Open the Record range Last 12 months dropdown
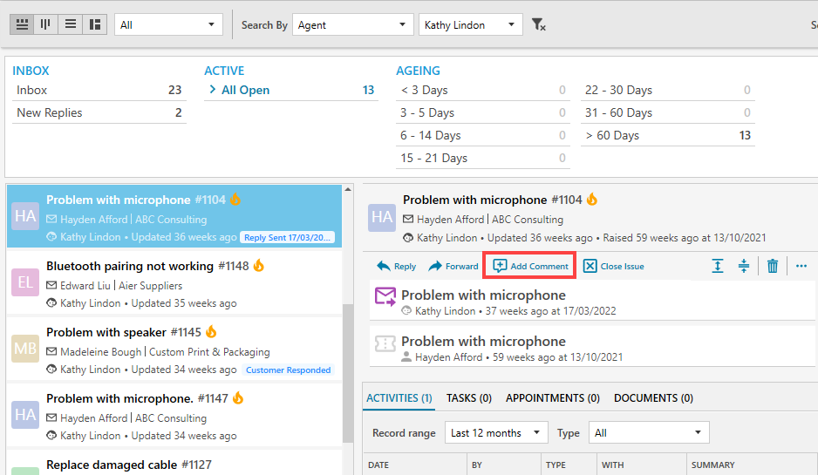The image size is (818, 475). pyautogui.click(x=496, y=433)
